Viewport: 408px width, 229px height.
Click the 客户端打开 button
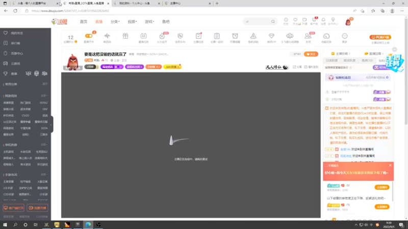tap(14, 208)
